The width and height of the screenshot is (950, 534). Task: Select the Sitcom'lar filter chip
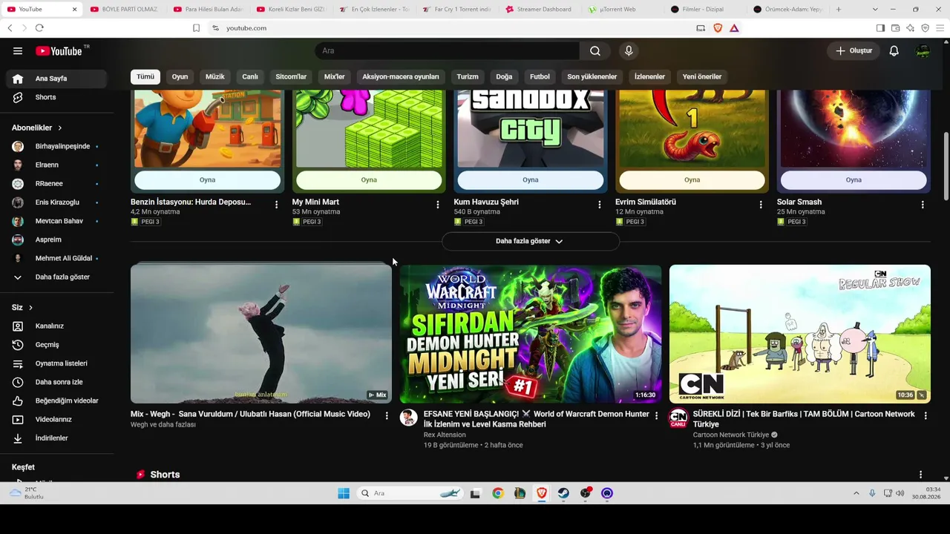[291, 76]
